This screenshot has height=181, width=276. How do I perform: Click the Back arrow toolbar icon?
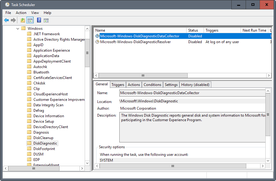click(6, 20)
